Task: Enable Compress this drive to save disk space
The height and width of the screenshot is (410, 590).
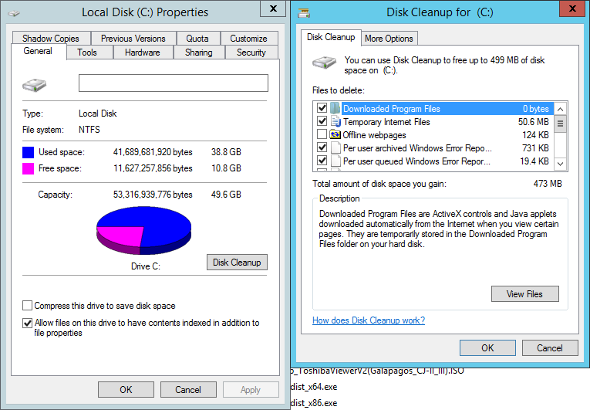Action: 27,305
